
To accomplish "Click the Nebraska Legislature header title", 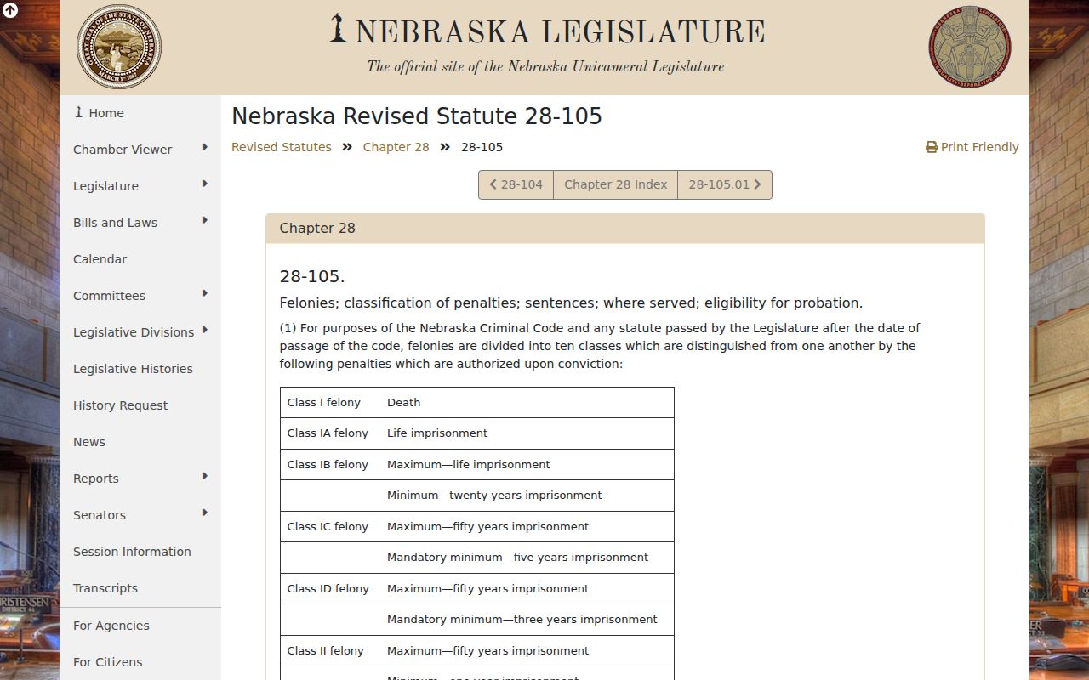I will click(560, 31).
